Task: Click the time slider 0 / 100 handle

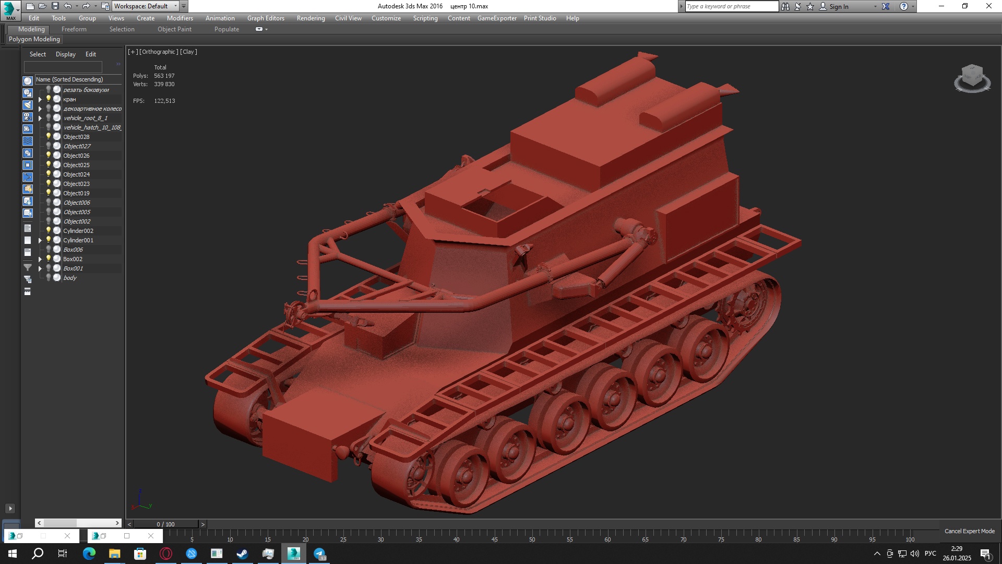Action: coord(166,524)
